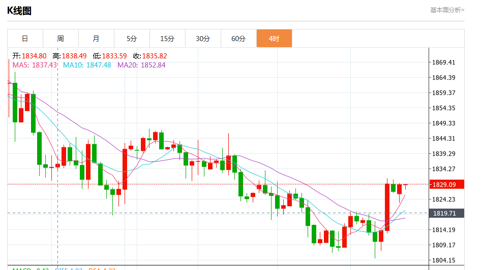Click the red 1829.09 current price tag
The width and height of the screenshot is (482, 270).
446,184
